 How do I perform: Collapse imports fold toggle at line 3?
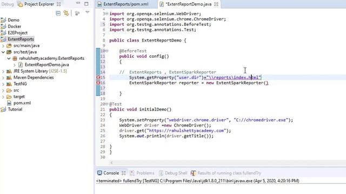pos(107,13)
